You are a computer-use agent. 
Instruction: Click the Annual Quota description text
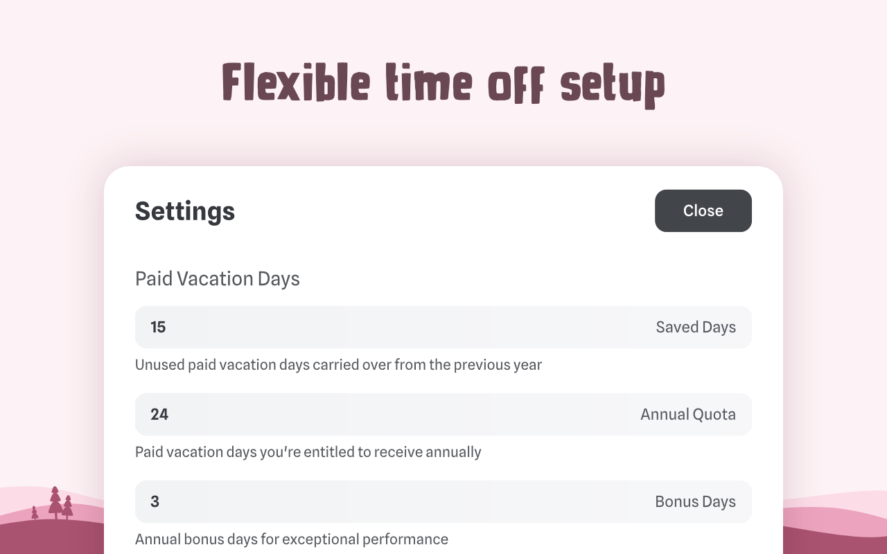point(308,452)
